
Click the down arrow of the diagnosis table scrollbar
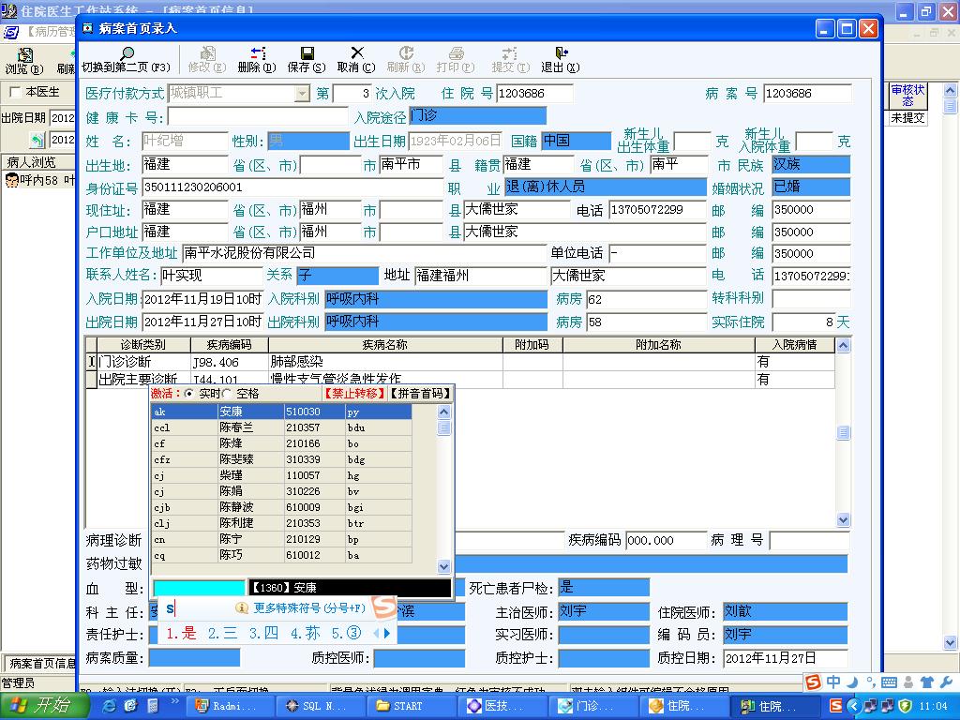pyautogui.click(x=843, y=519)
